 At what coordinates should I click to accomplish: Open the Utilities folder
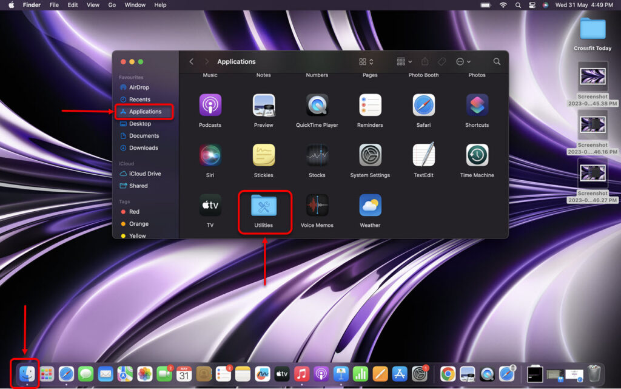point(263,205)
